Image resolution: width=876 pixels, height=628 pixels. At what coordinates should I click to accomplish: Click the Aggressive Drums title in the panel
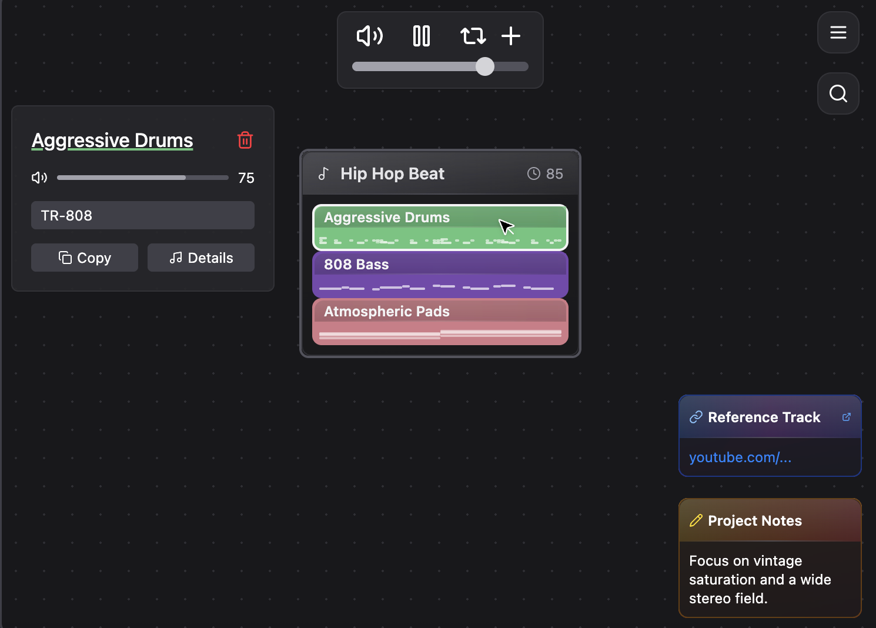[x=112, y=141]
